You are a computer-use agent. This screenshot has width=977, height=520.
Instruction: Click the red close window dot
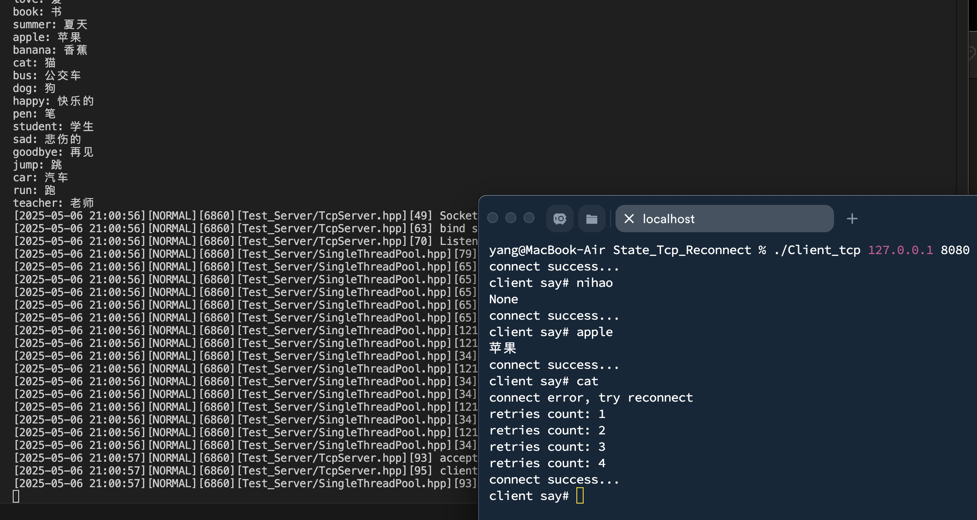(493, 218)
